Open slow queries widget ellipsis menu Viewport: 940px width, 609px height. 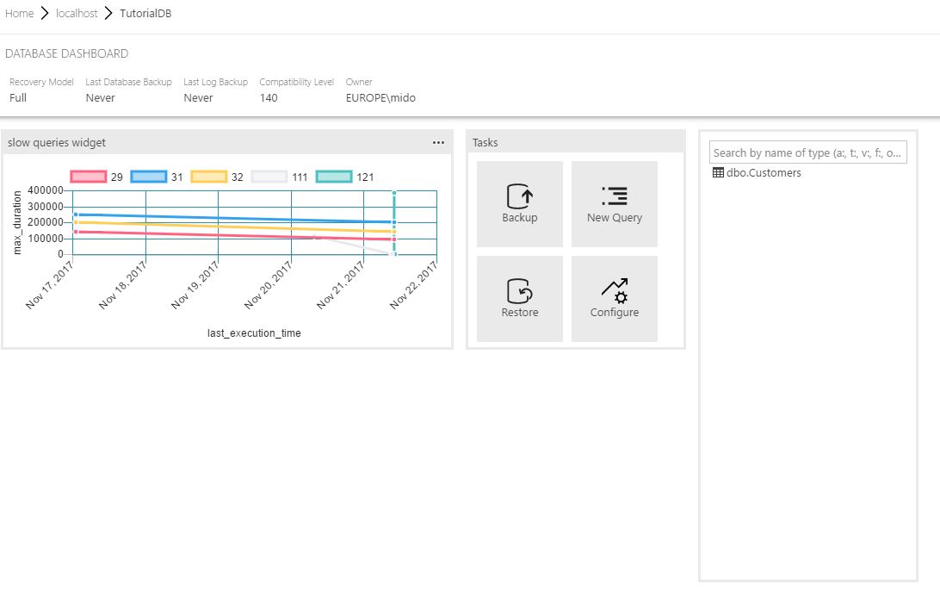tap(438, 143)
